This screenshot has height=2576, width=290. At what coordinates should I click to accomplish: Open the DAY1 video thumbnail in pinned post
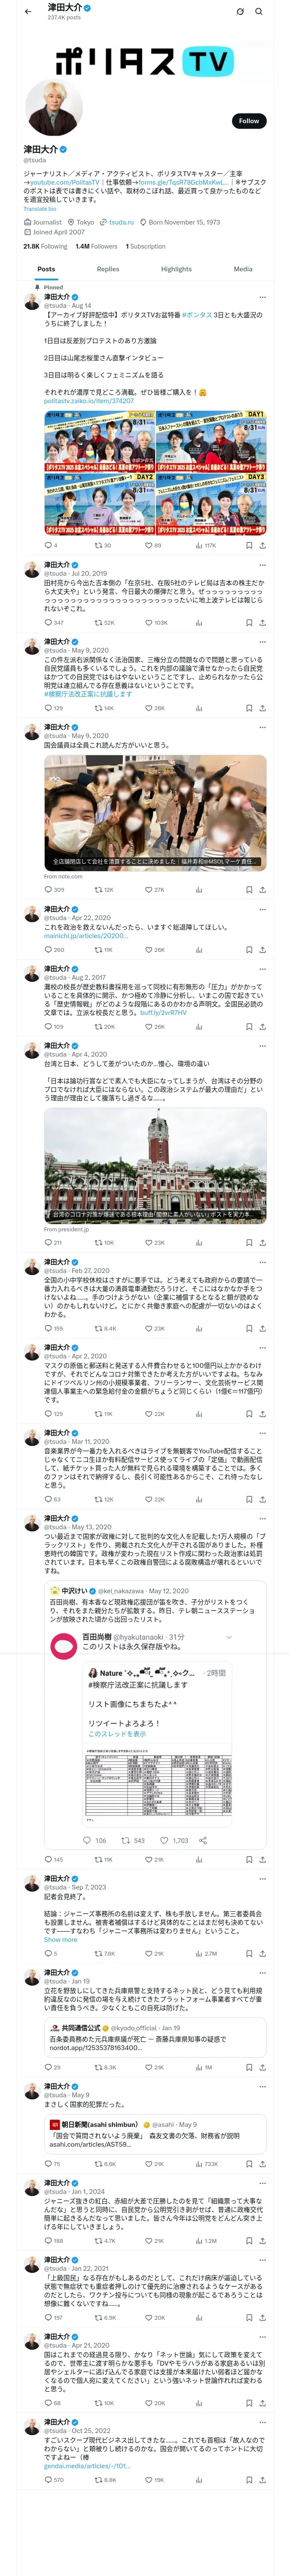coord(211,439)
